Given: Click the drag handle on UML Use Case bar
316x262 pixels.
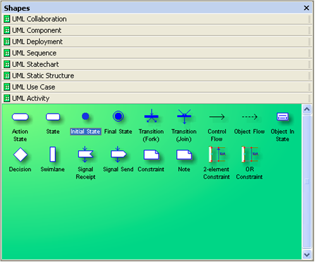Looking at the screenshot, I should pos(309,87).
